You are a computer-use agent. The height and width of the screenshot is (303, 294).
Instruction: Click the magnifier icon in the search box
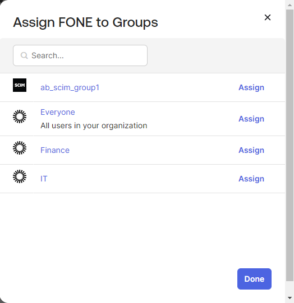click(24, 55)
